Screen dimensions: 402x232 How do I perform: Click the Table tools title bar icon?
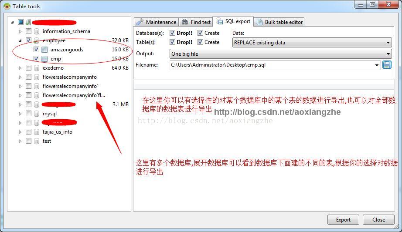(7, 7)
